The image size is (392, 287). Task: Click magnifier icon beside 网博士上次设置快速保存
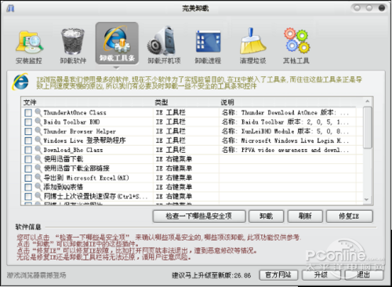(38, 196)
